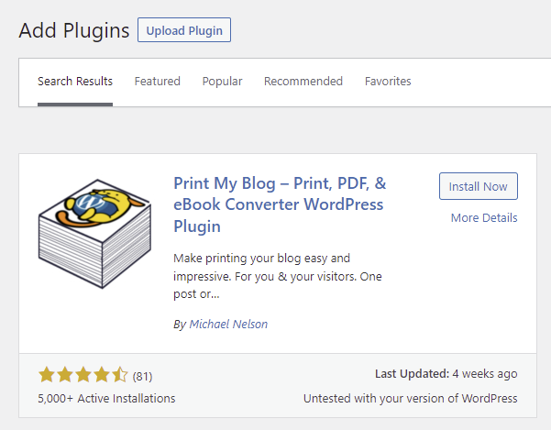The height and width of the screenshot is (430, 551).
Task: Click the (81) ratings count
Action: (142, 376)
